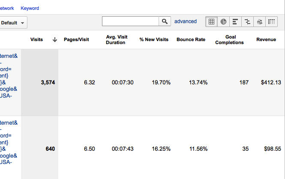Select the 16.25% new visits value

[161, 149]
